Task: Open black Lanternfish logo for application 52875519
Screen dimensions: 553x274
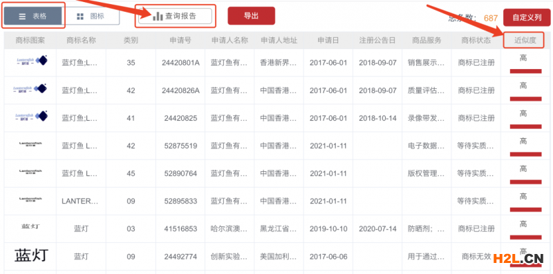Action: [30, 144]
